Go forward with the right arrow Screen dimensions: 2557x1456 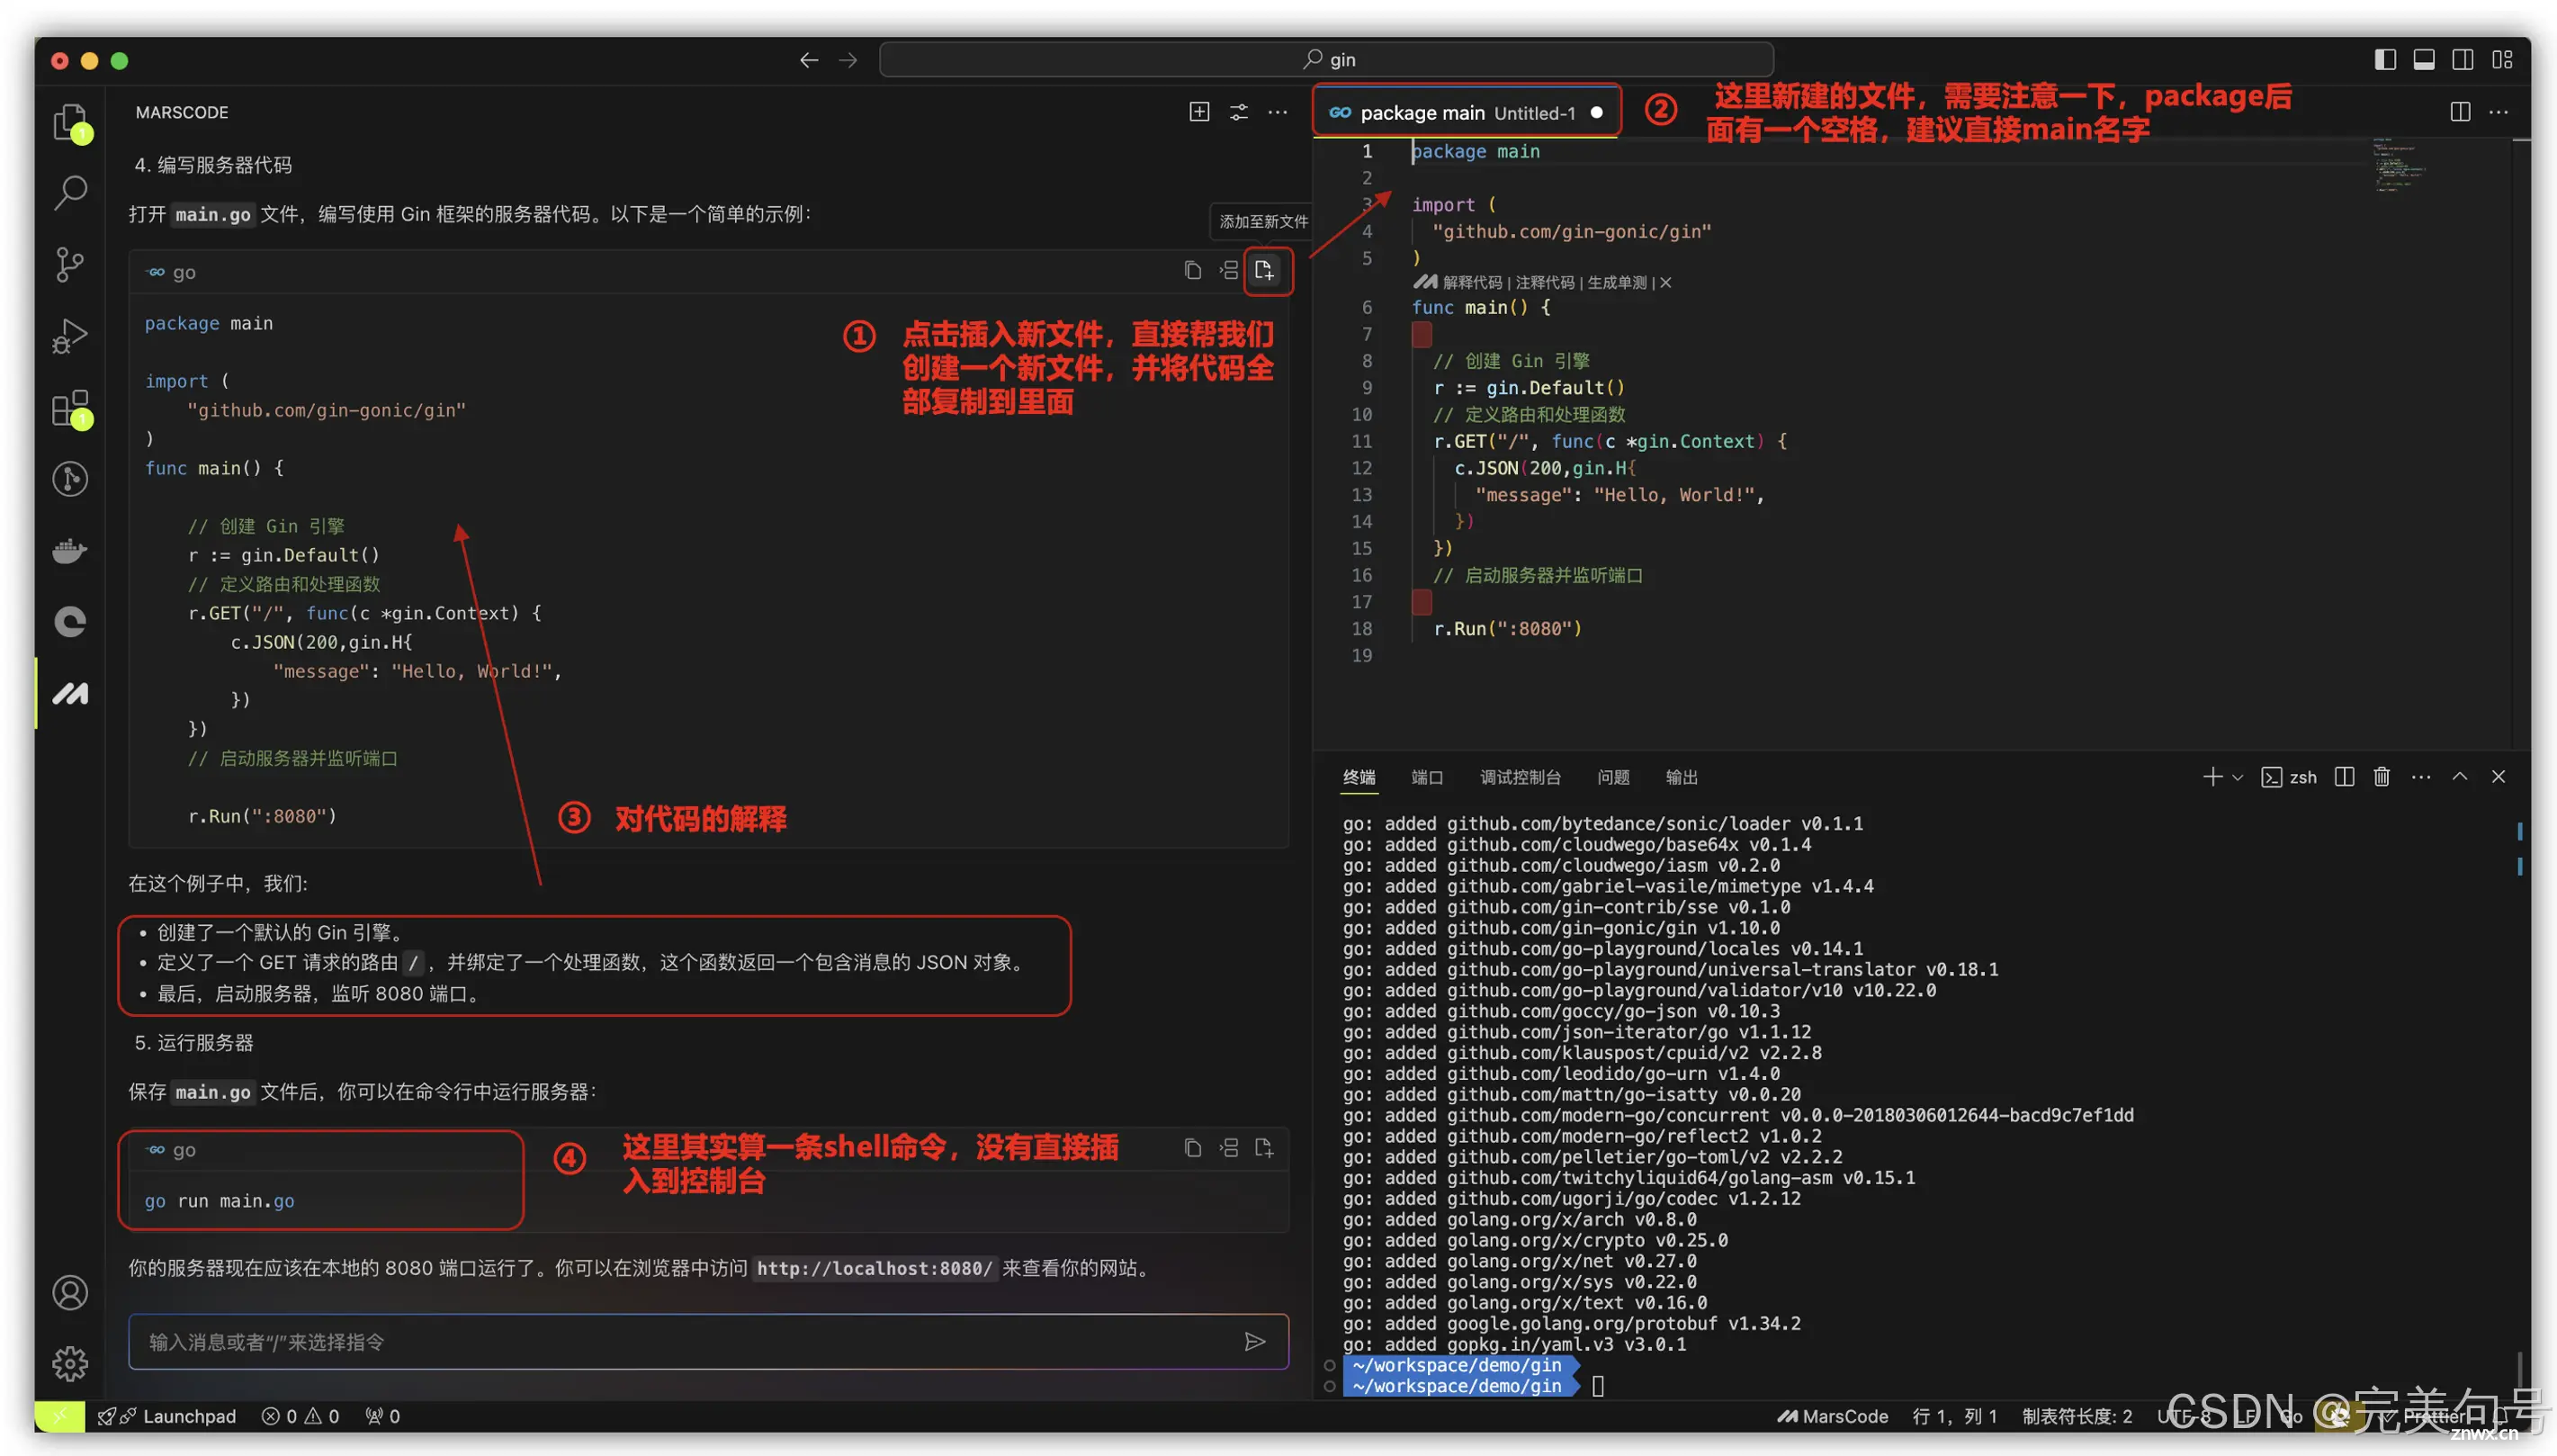click(848, 60)
